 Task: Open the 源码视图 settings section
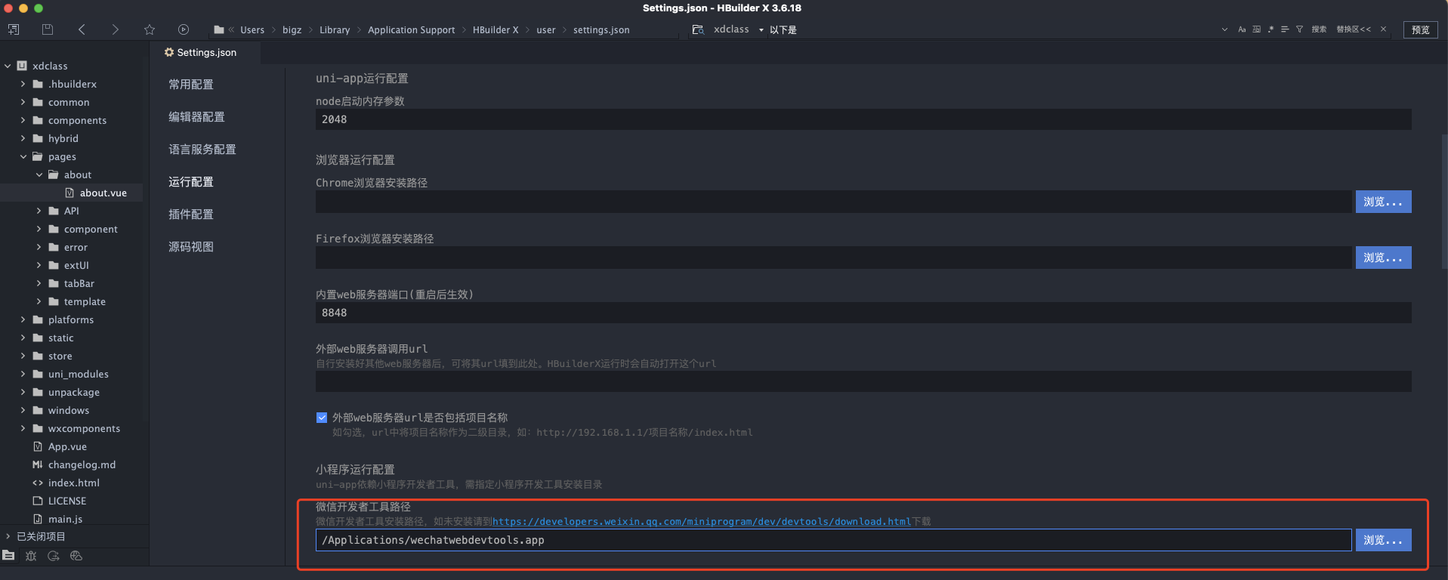(191, 247)
